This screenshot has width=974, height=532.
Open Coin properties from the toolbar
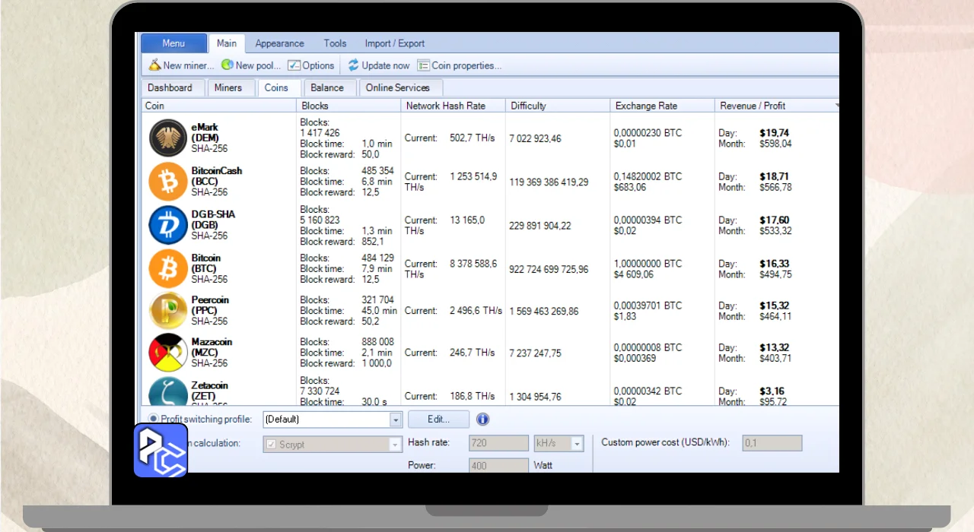click(460, 65)
